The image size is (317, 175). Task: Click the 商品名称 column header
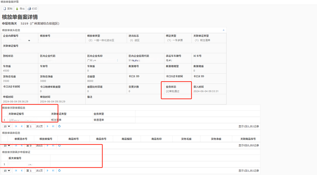click(156, 139)
